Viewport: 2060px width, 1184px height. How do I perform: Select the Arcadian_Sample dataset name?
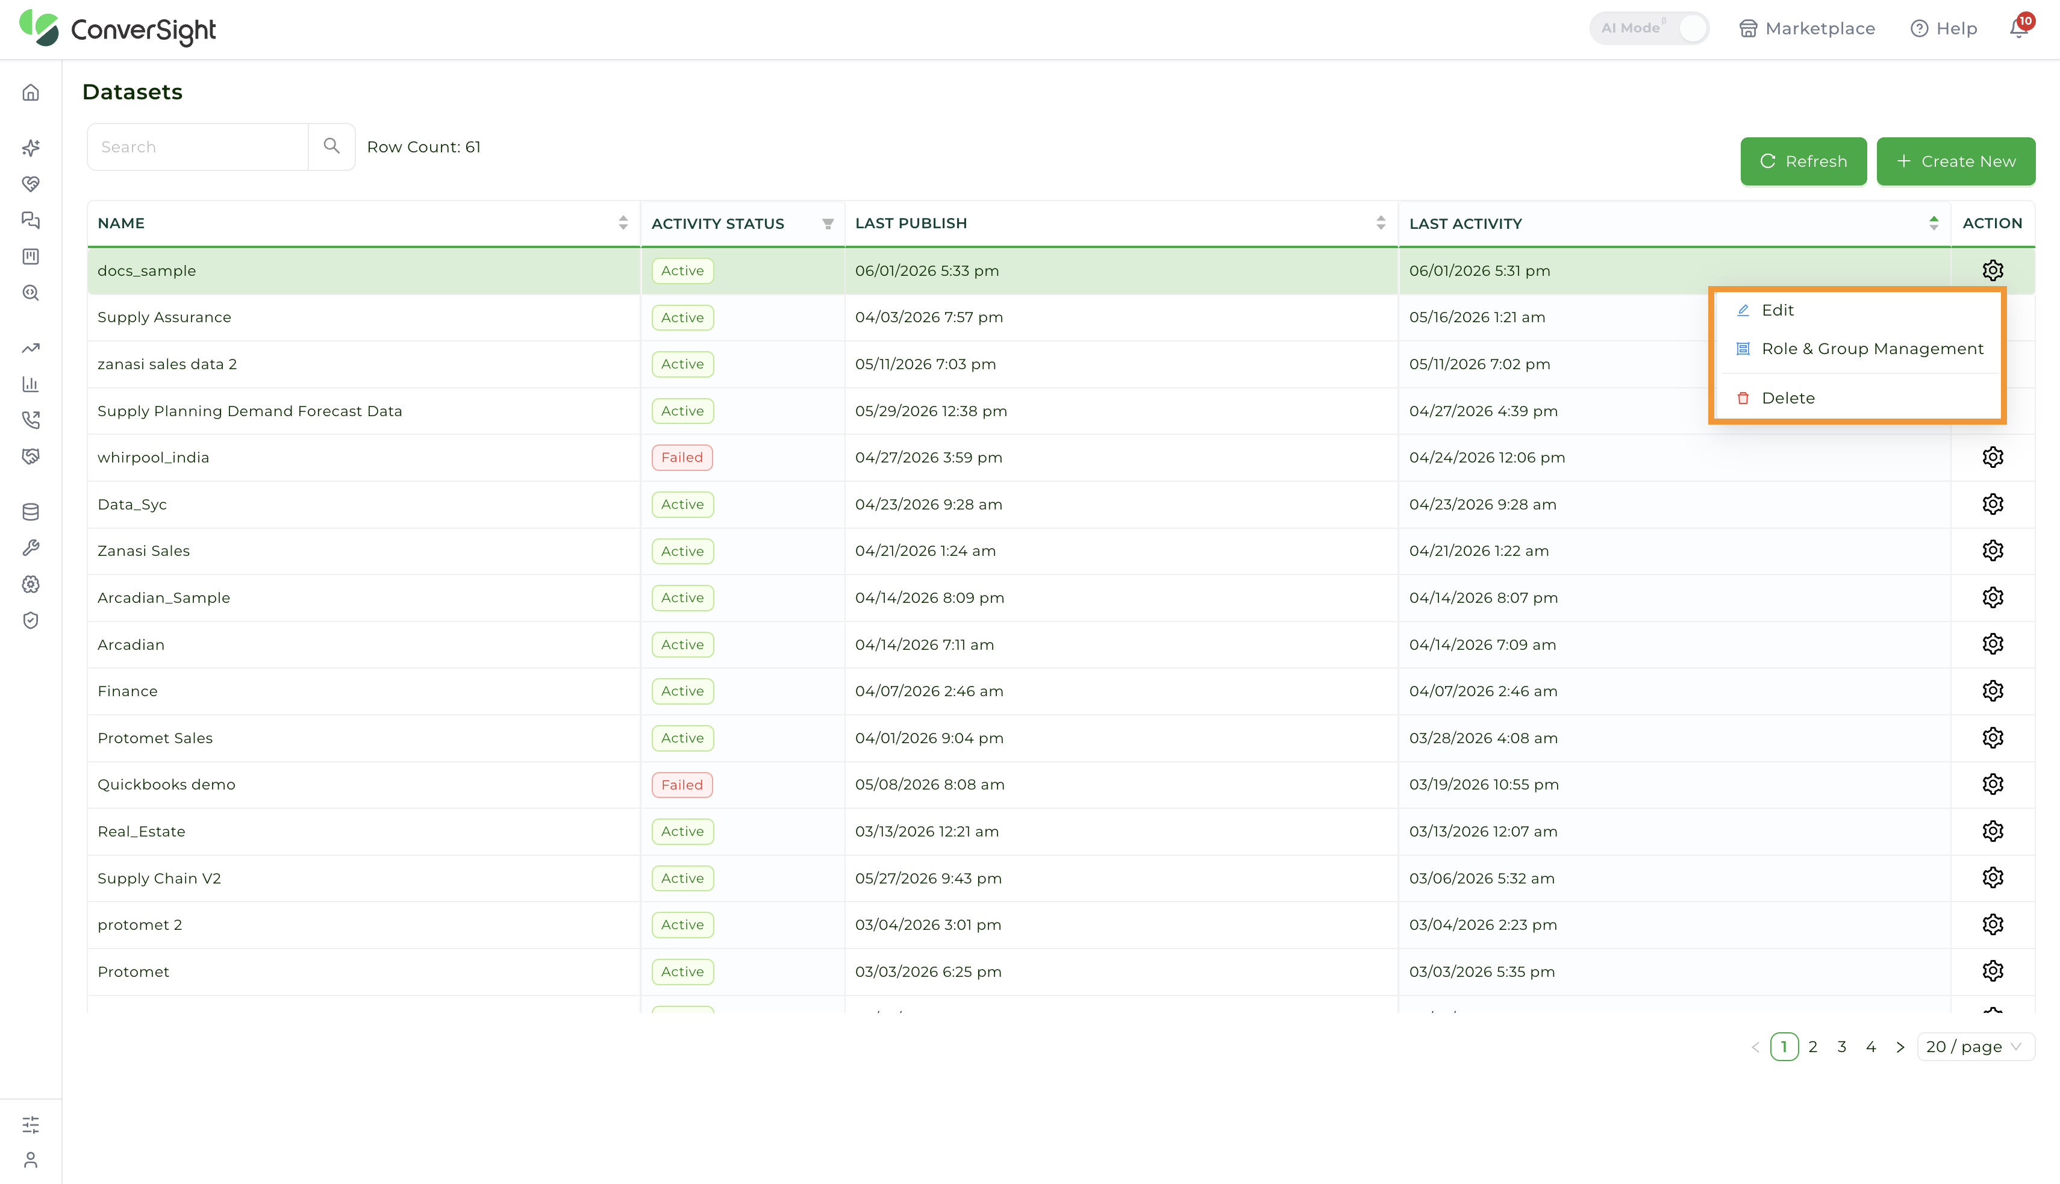pyautogui.click(x=163, y=597)
